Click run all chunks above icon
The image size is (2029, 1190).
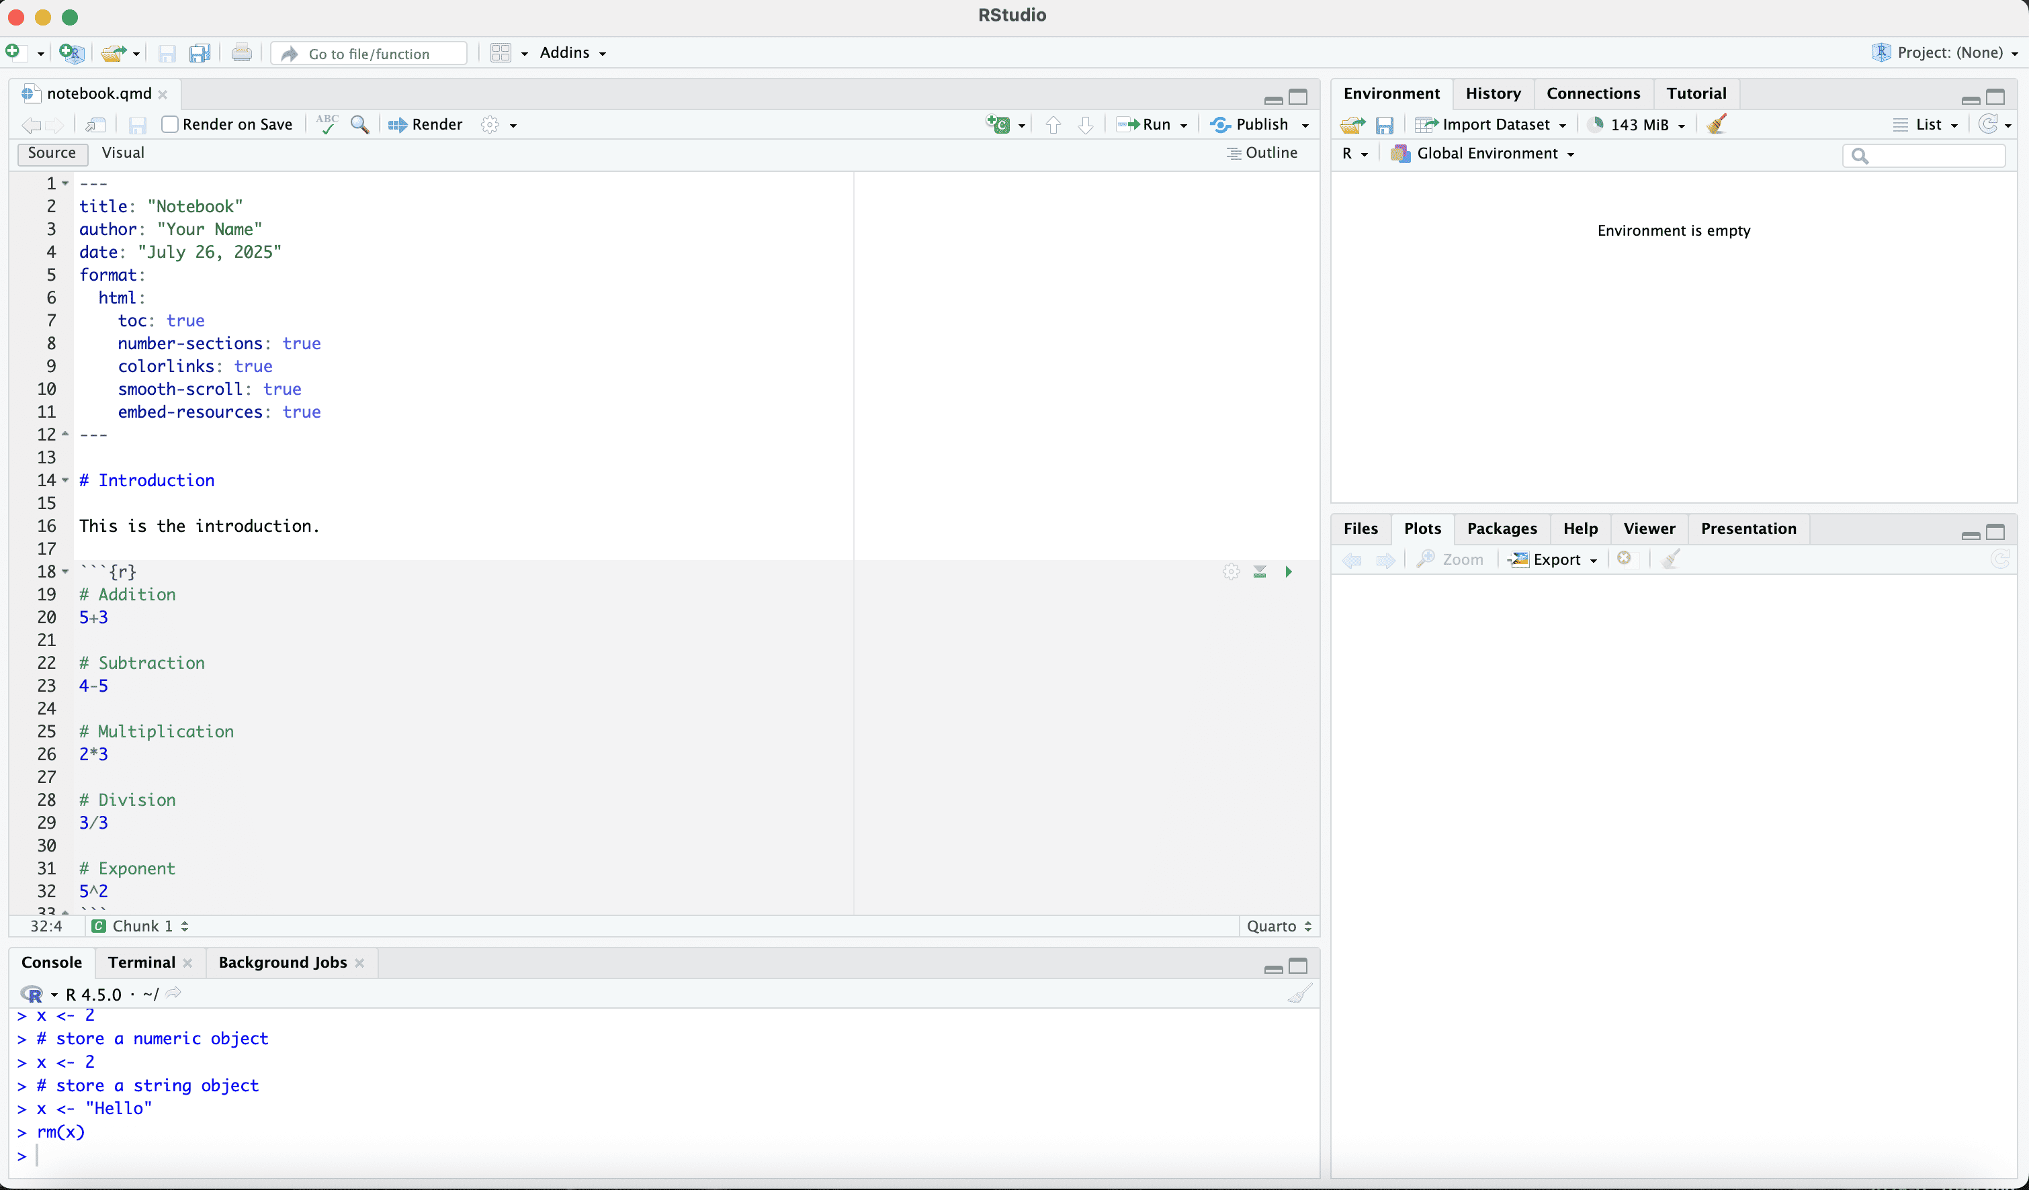(1259, 571)
